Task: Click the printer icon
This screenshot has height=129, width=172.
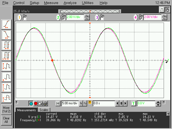Action: tap(45, 103)
